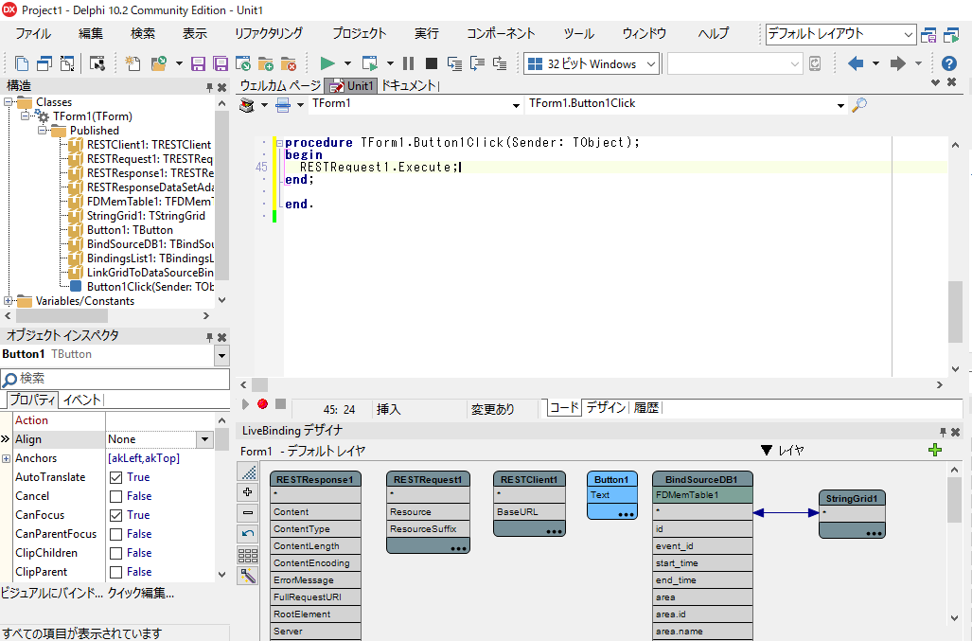
Task: Click the クイック編集... link
Action: click(x=141, y=593)
